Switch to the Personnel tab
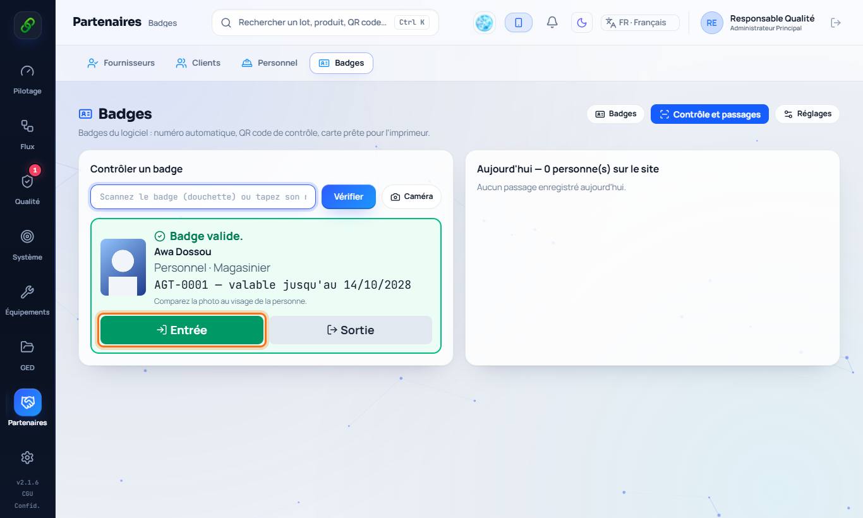 pos(270,63)
